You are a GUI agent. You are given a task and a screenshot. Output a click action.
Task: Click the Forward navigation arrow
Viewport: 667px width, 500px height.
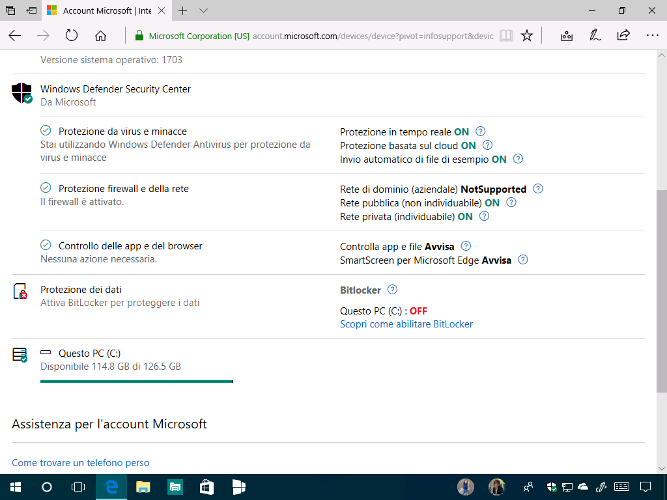click(43, 36)
